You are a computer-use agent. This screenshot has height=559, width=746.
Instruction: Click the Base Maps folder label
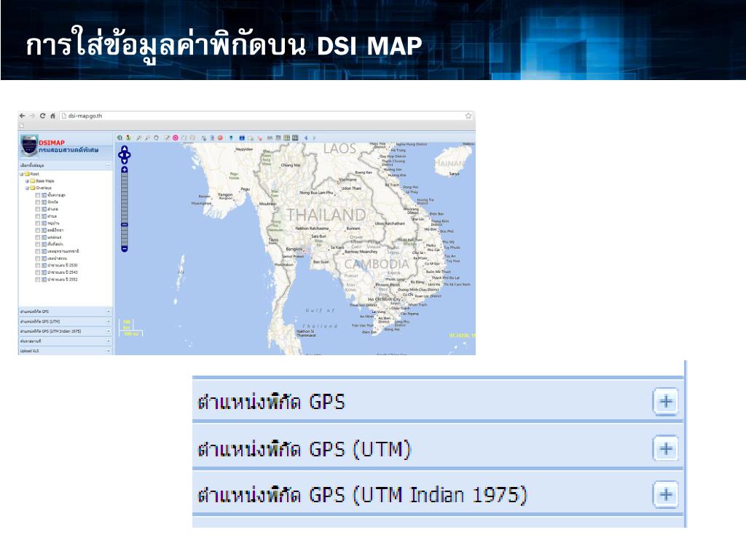click(45, 181)
